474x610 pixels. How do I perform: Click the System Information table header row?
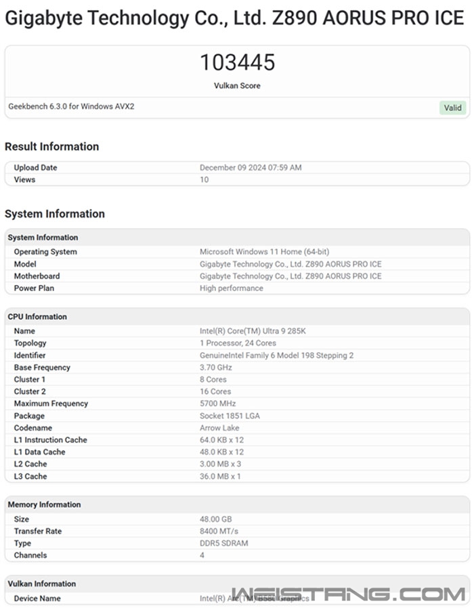coord(237,238)
